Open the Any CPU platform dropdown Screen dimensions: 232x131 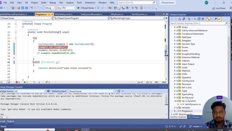[66, 8]
